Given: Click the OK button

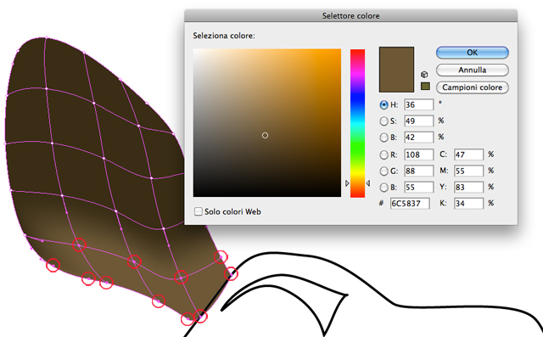Looking at the screenshot, I should 472,53.
